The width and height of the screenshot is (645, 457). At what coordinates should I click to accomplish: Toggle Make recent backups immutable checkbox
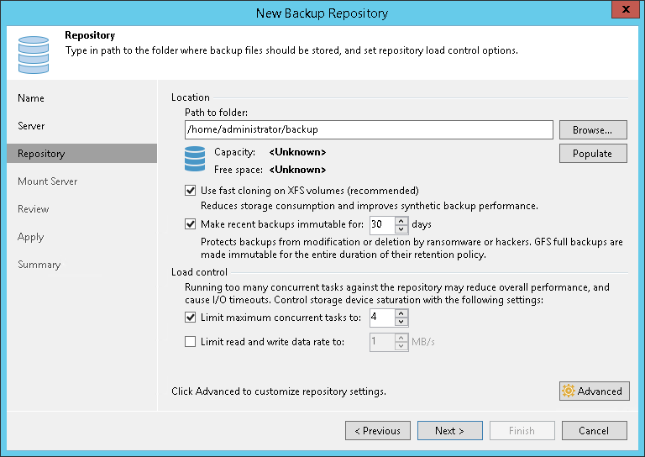pyautogui.click(x=190, y=224)
